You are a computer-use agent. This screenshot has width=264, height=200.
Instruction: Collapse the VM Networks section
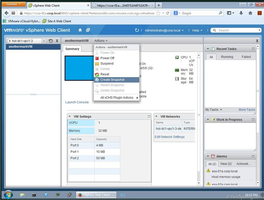point(156,116)
